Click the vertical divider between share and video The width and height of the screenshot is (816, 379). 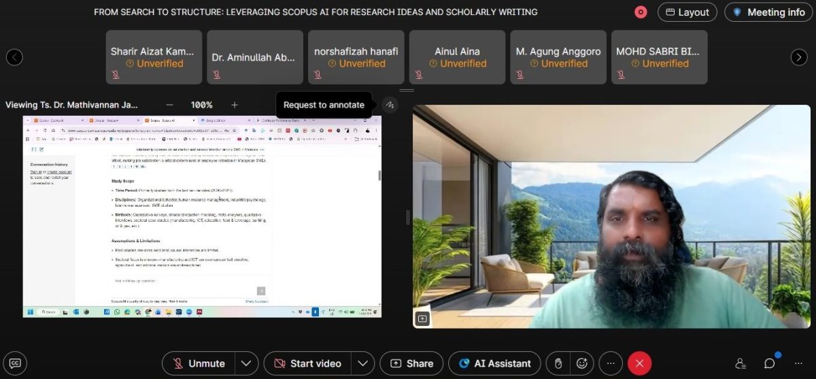[408, 217]
